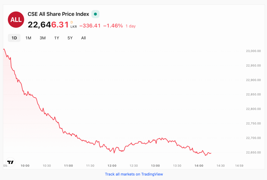Show the 1Y price history
This screenshot has width=267, height=180.
[x=57, y=38]
